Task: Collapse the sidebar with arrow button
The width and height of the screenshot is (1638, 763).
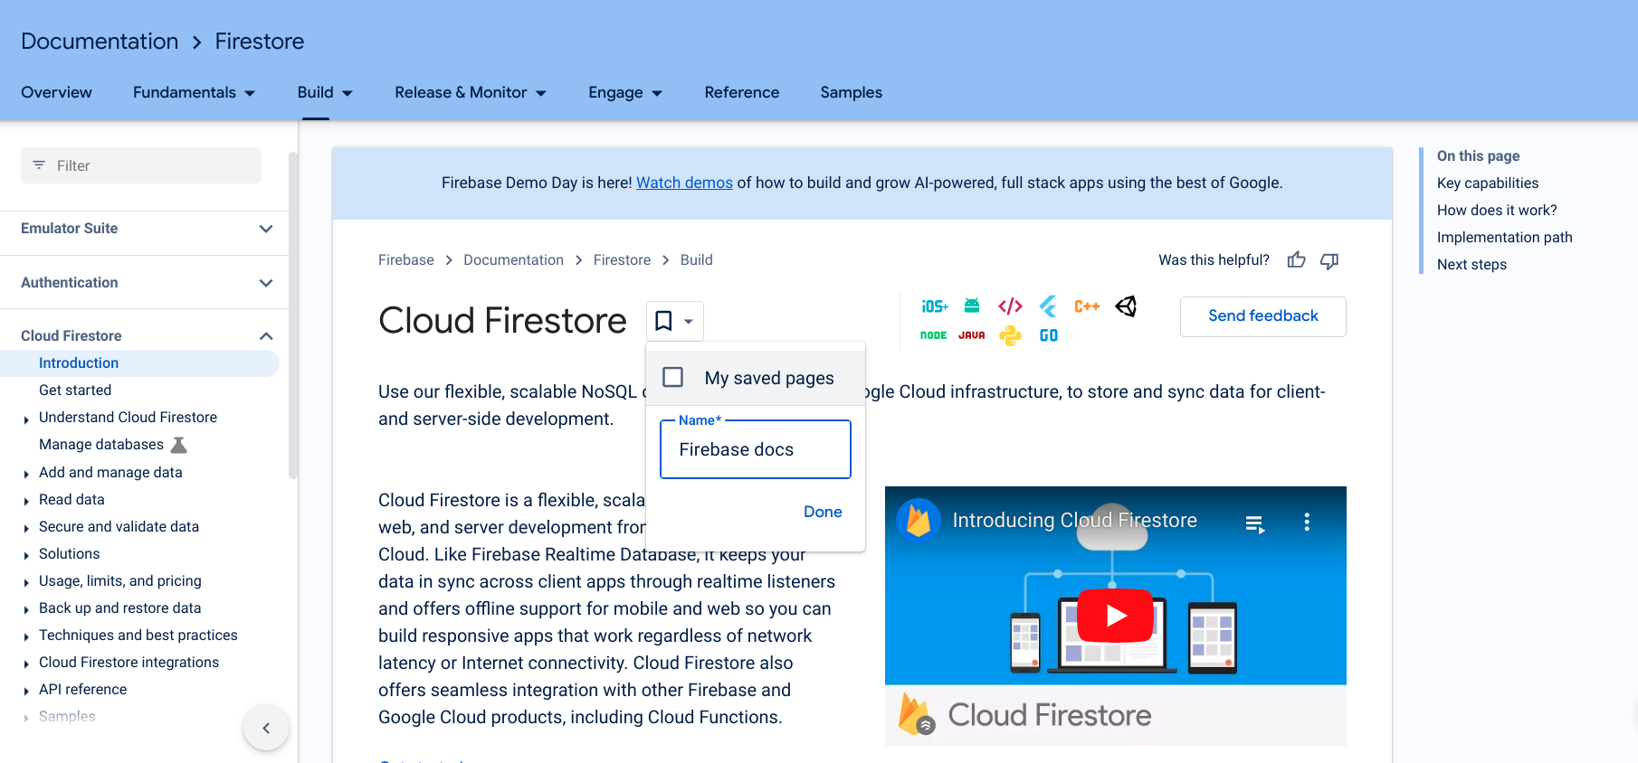Action: (266, 728)
